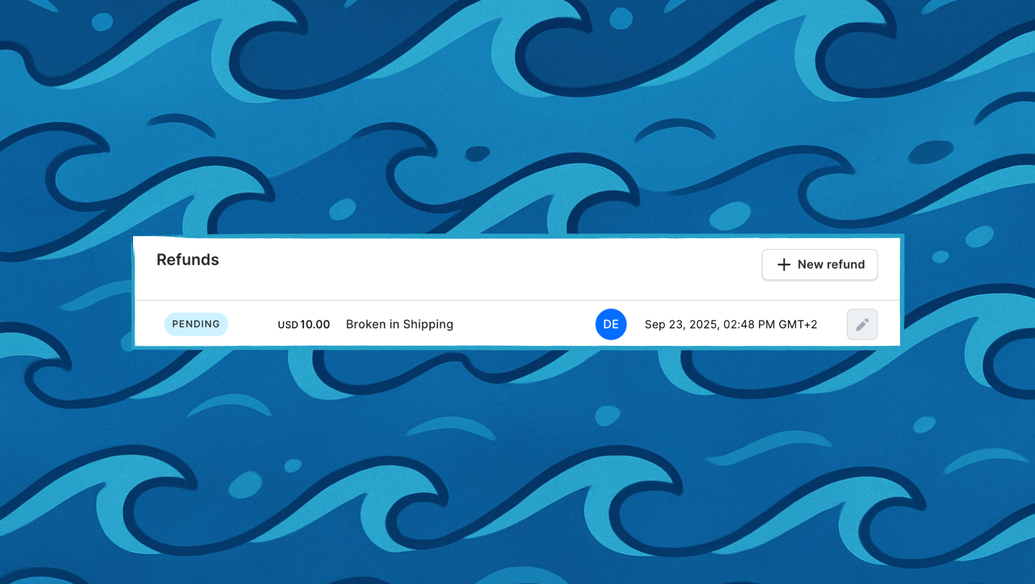Click the PENDING status badge

tap(196, 324)
